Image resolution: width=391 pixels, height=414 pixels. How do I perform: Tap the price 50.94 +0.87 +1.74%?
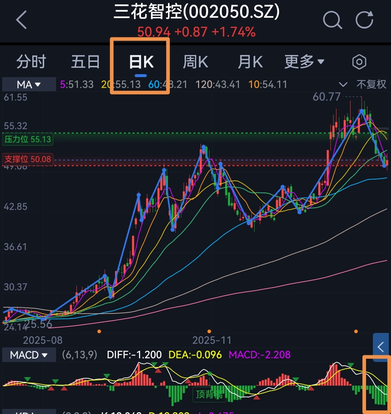(x=196, y=32)
